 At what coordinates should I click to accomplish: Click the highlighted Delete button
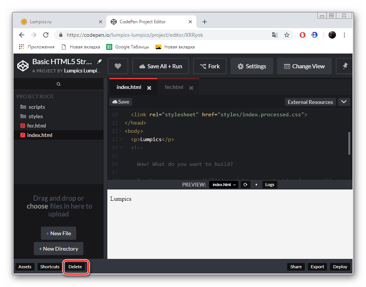point(75,267)
